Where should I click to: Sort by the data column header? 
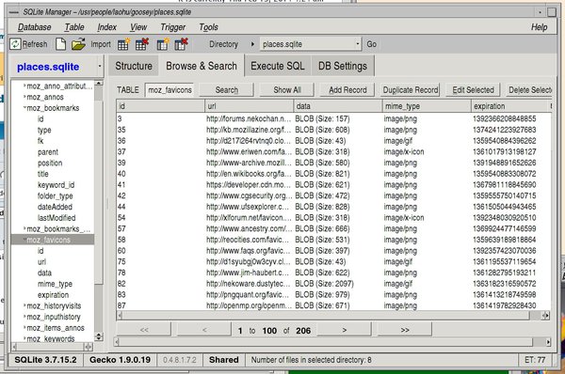pos(338,106)
